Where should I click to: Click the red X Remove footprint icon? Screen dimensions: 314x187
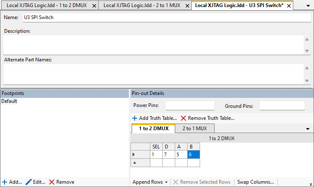pyautogui.click(x=52, y=182)
